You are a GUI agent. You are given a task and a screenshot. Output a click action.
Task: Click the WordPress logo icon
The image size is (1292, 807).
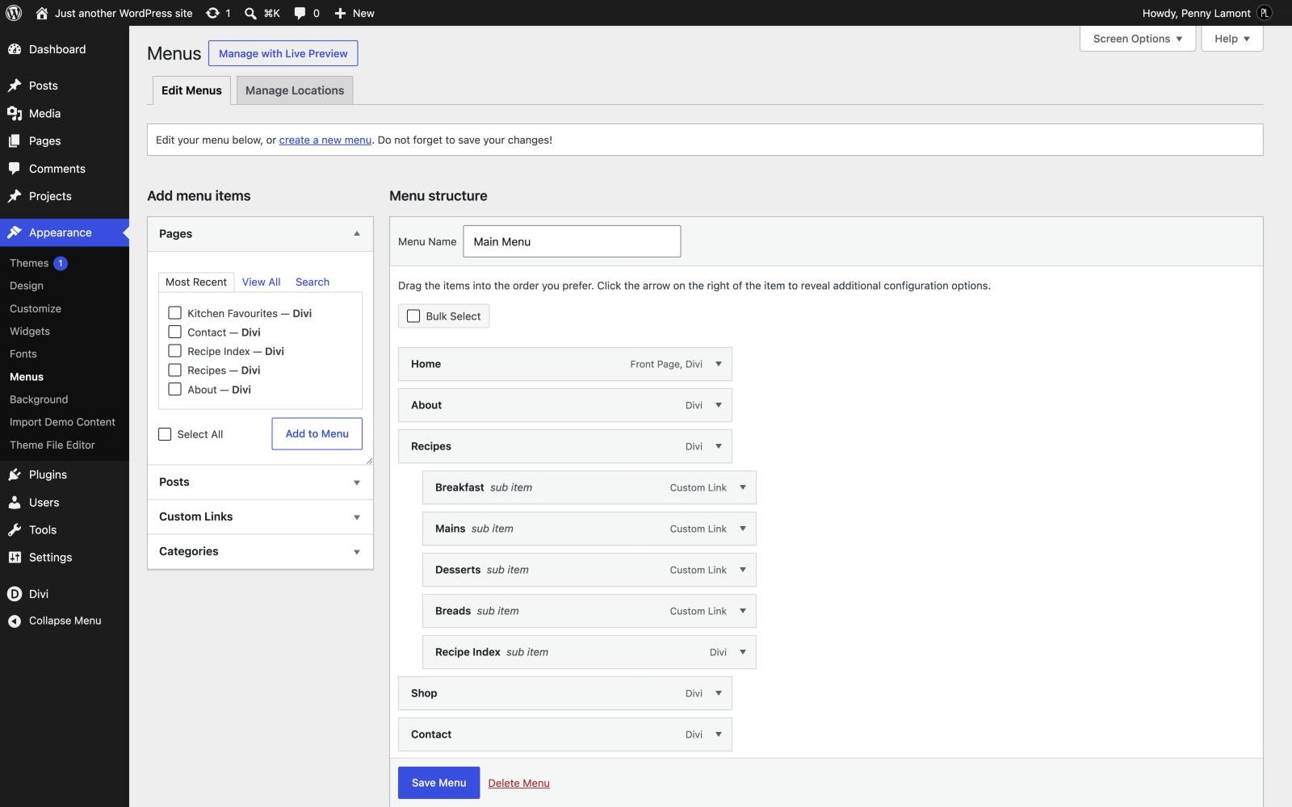[x=14, y=13]
